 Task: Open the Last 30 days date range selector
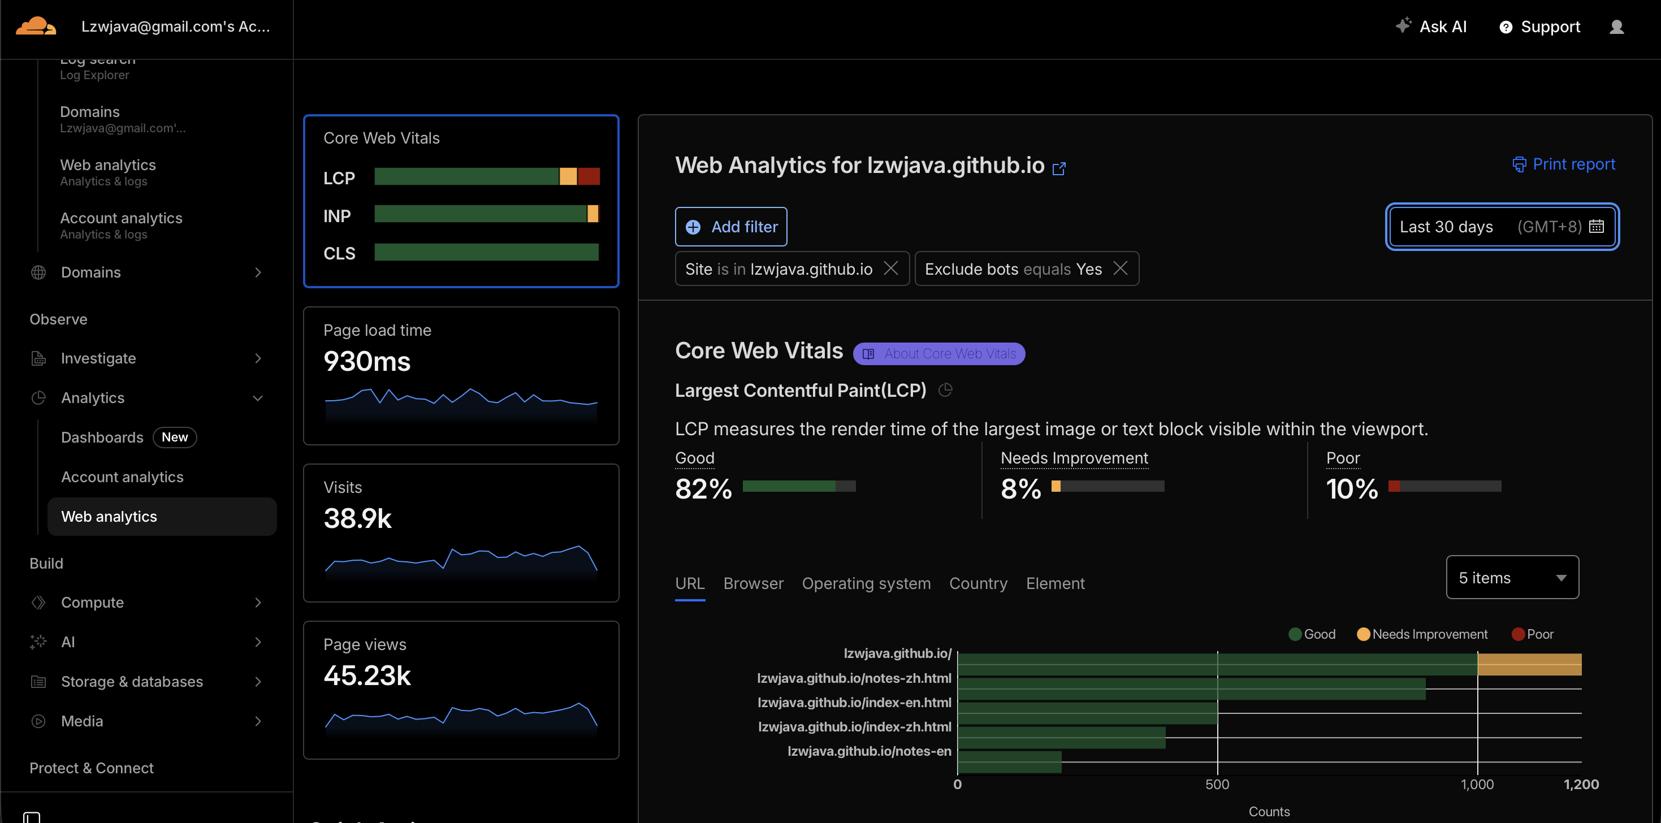1502,226
